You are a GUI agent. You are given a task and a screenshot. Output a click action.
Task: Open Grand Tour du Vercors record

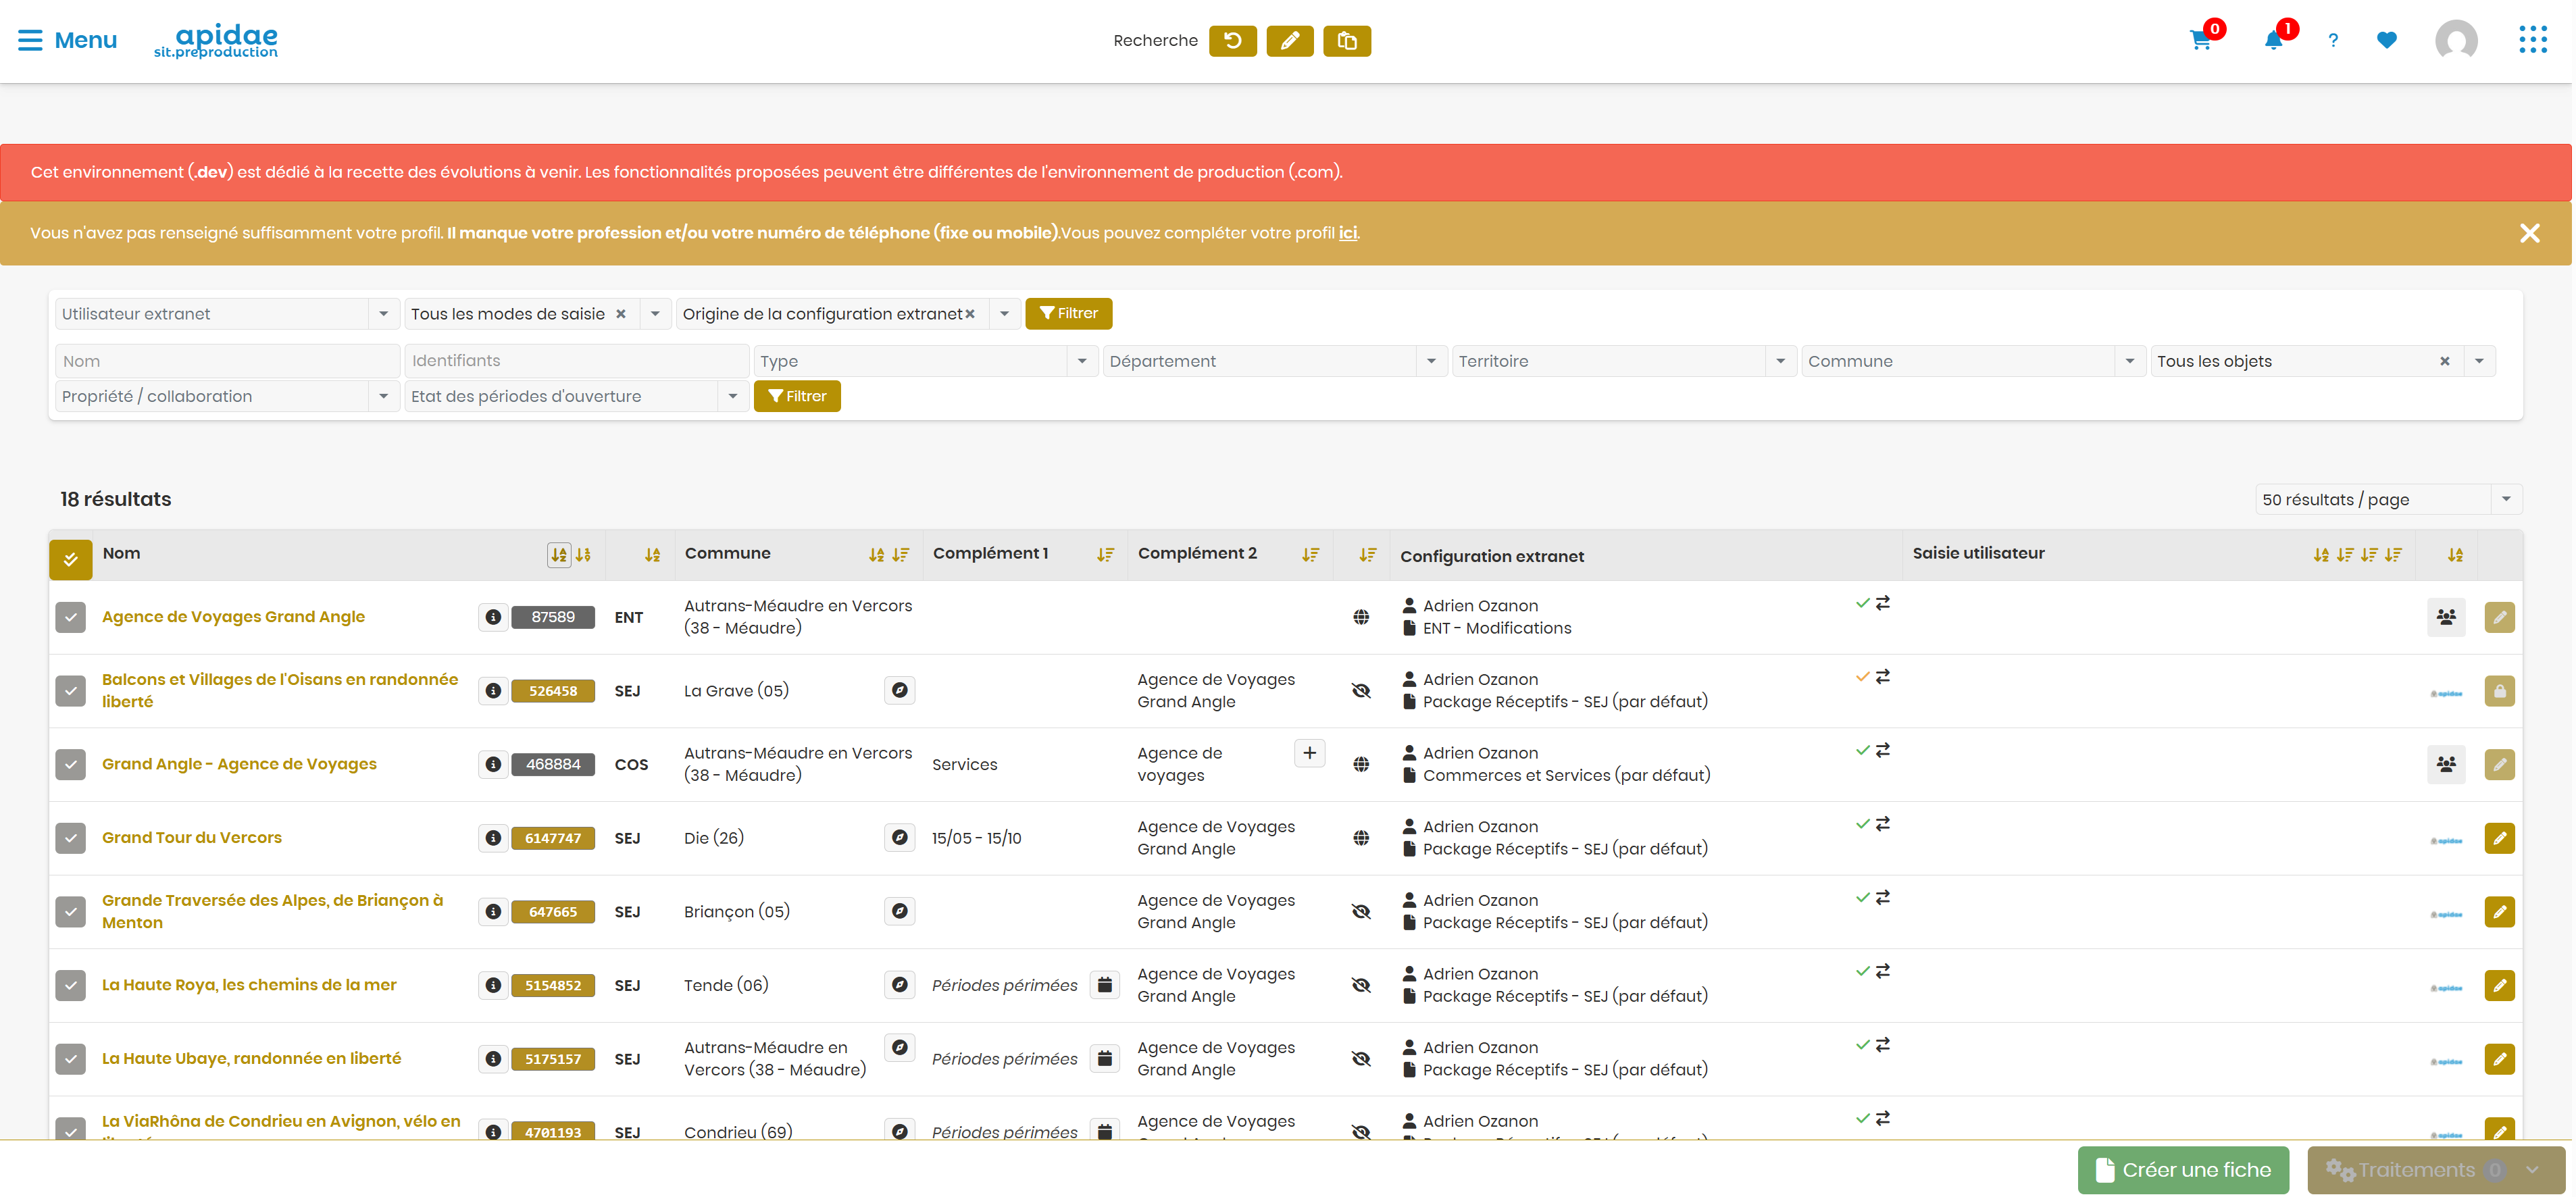click(192, 838)
